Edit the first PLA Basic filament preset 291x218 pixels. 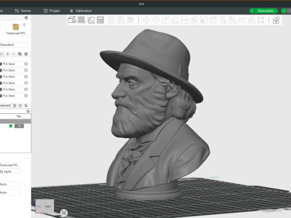click(26, 64)
